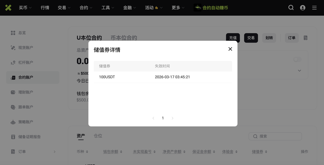Switch to the 仓位 tab

[x=98, y=136]
